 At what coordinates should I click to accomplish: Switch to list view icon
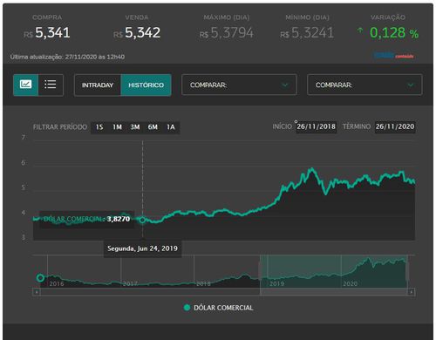pos(51,85)
